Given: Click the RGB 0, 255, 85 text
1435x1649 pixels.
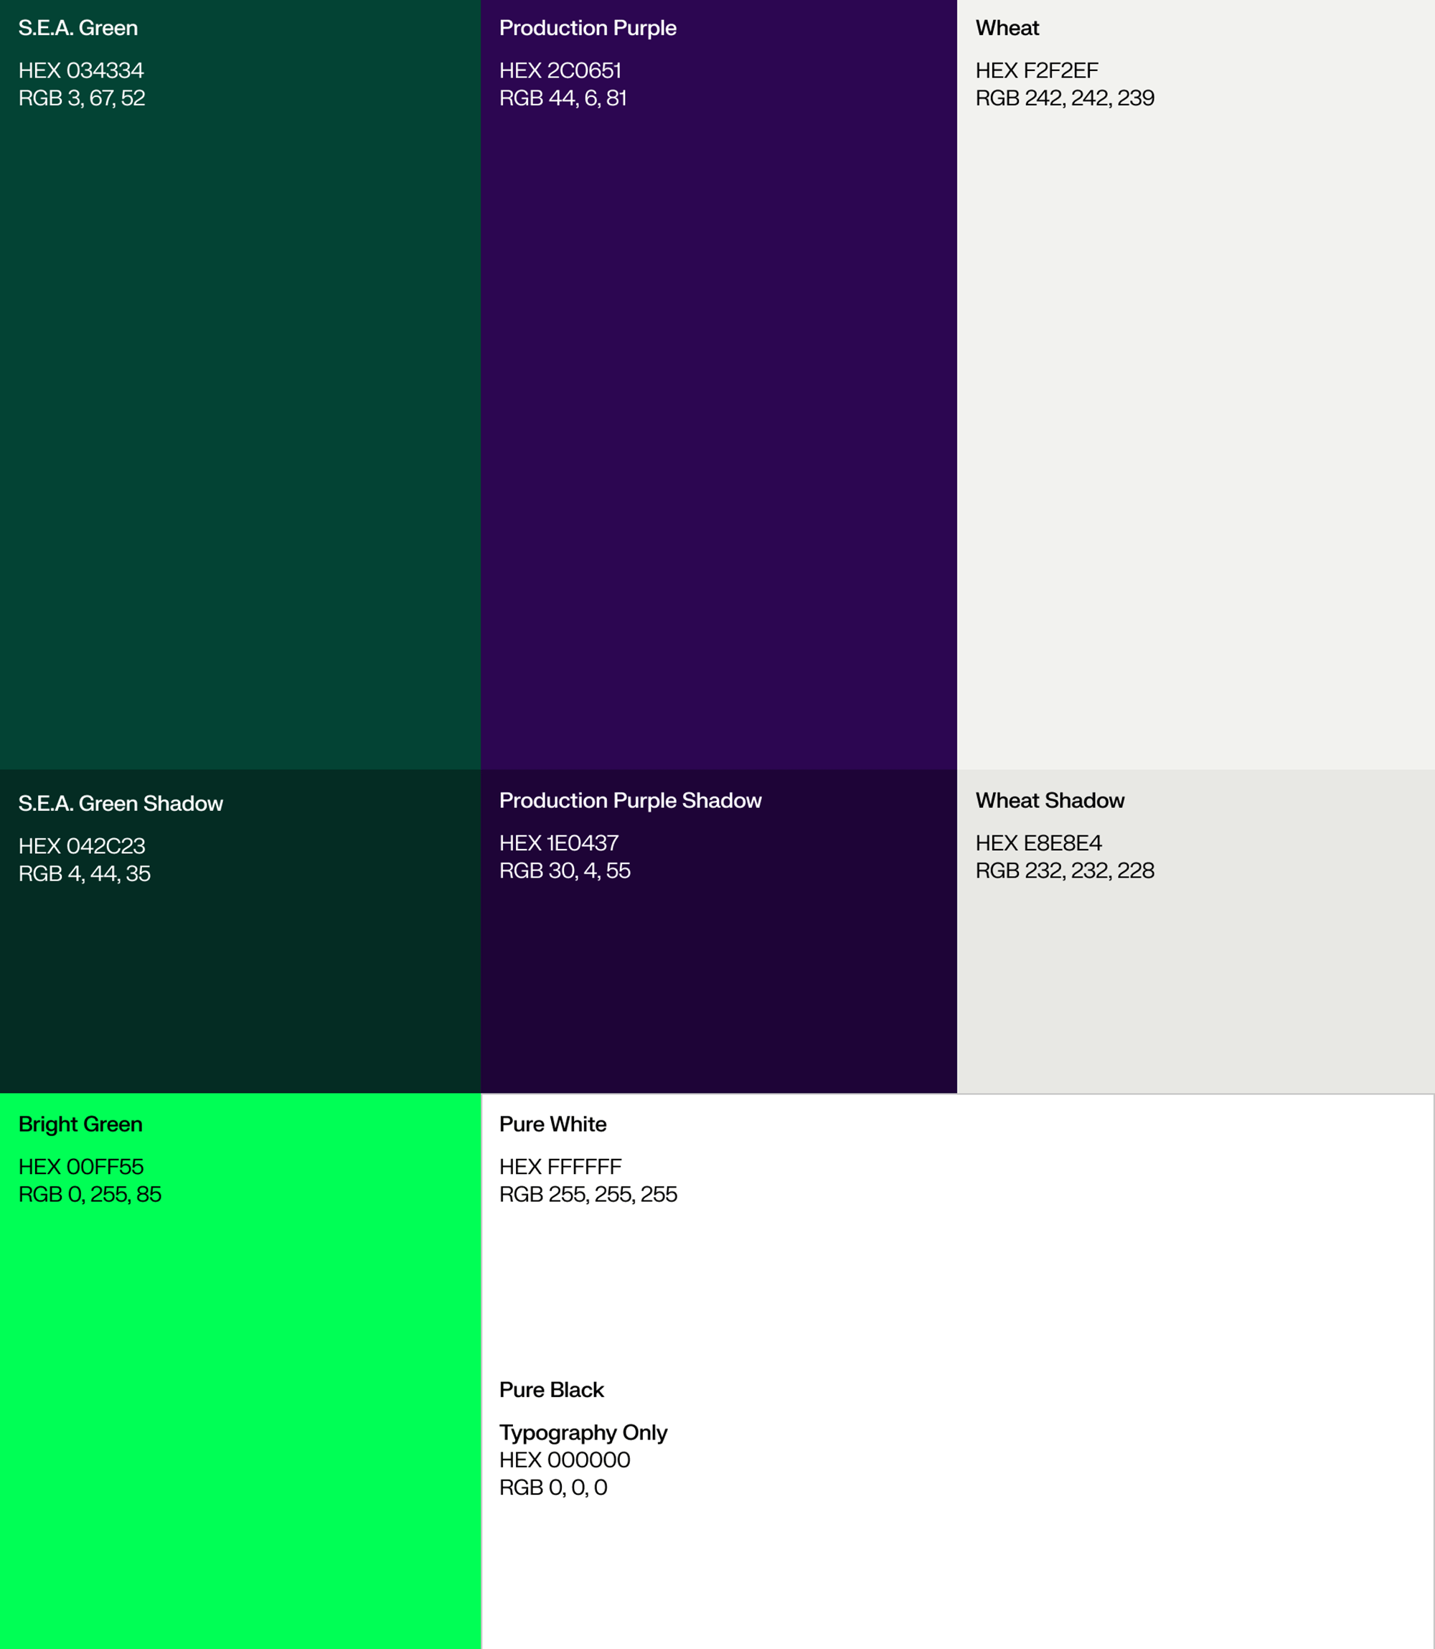Looking at the screenshot, I should (x=90, y=1194).
